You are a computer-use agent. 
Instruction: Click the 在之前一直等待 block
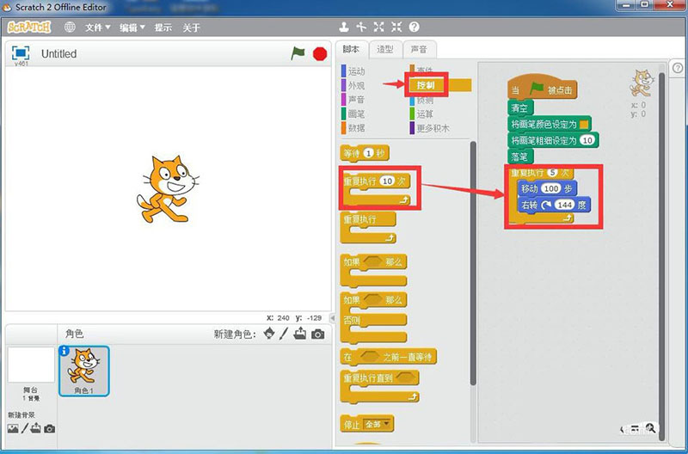coord(389,357)
